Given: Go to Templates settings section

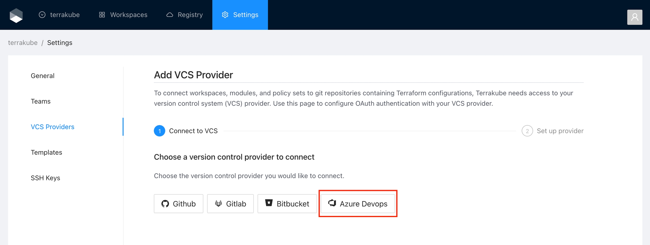Looking at the screenshot, I should coord(46,152).
